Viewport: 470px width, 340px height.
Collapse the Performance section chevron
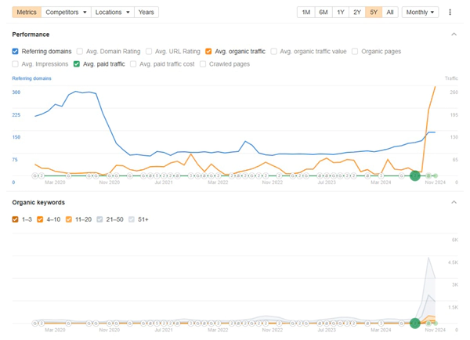click(454, 34)
